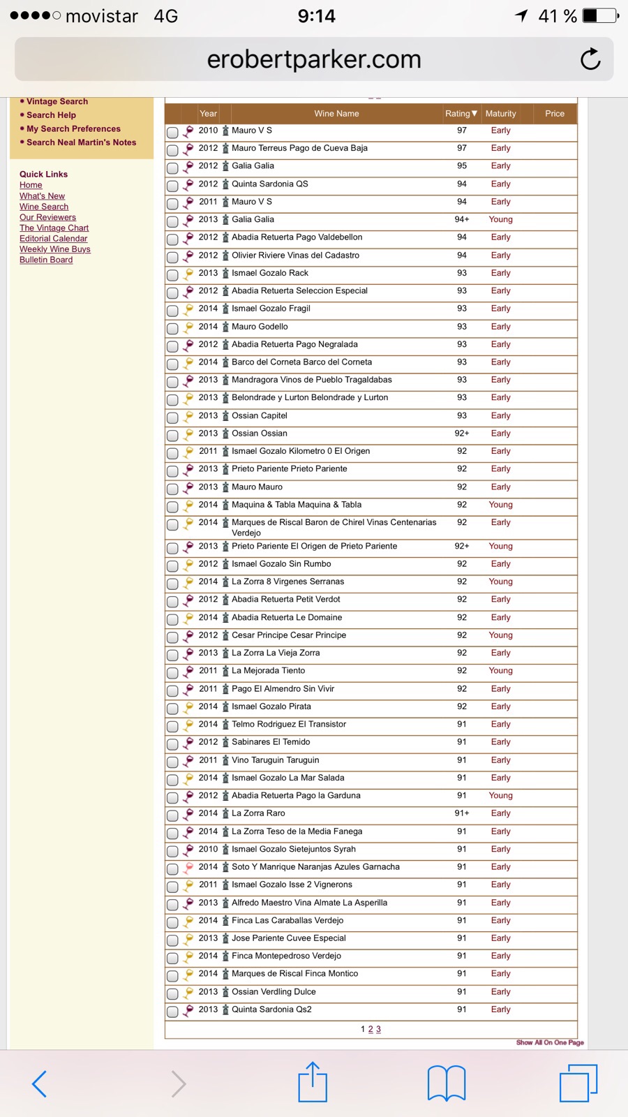Sort table by Maturity column header
Screen dimensions: 628x1117
500,114
